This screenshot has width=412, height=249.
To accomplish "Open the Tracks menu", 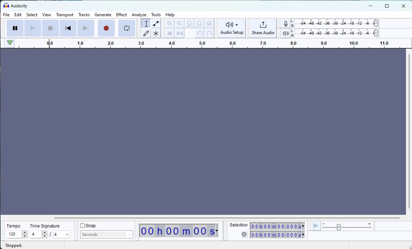I will [84, 15].
